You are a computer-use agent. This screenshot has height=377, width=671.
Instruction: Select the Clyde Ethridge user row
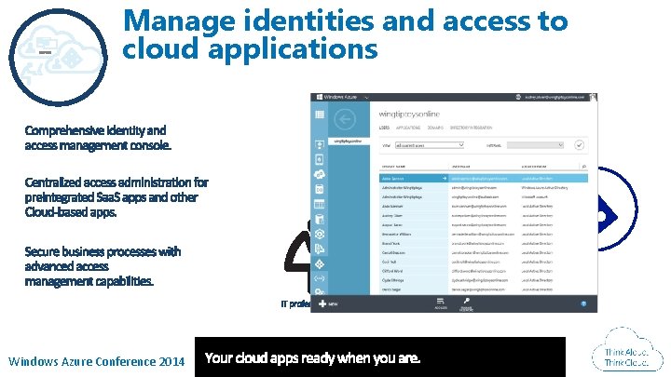pyautogui.click(x=484, y=280)
